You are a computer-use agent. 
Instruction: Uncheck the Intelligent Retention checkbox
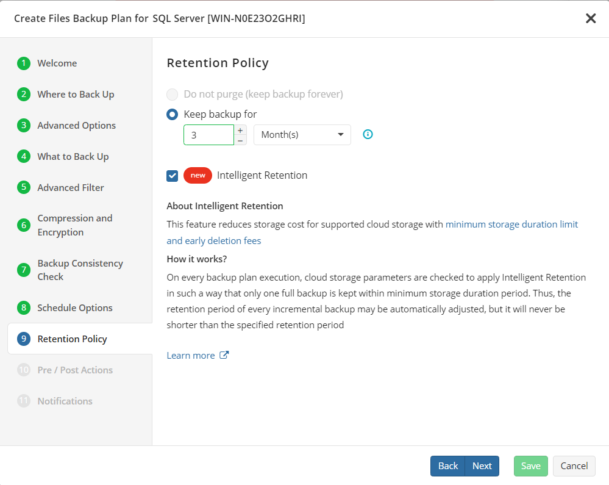(173, 176)
